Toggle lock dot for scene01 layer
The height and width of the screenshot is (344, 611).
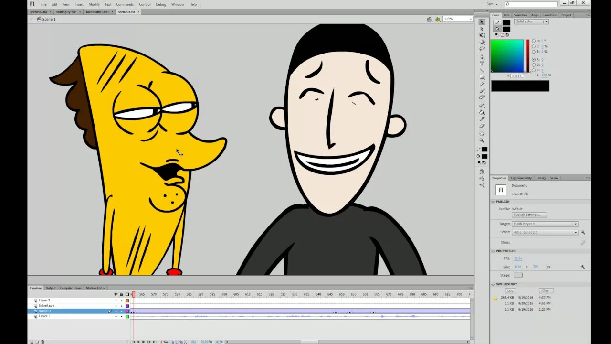tap(121, 311)
